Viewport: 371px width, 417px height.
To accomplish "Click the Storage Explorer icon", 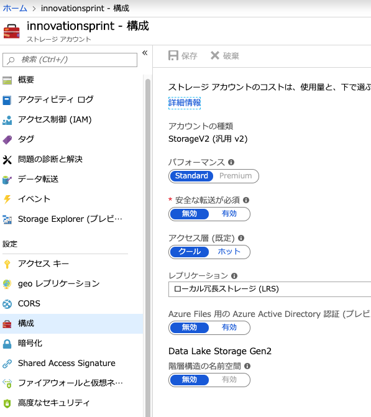I will 7,219.
